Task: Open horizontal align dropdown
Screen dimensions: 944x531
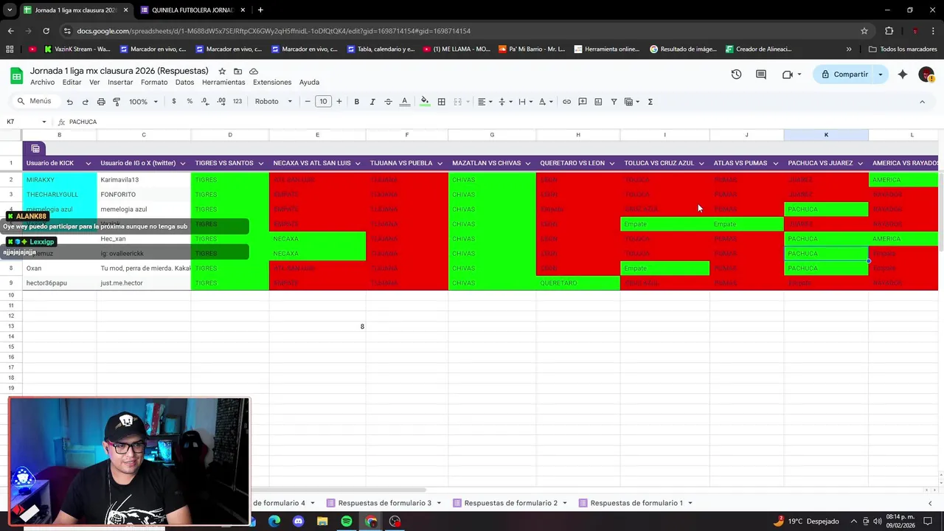Action: tap(484, 102)
